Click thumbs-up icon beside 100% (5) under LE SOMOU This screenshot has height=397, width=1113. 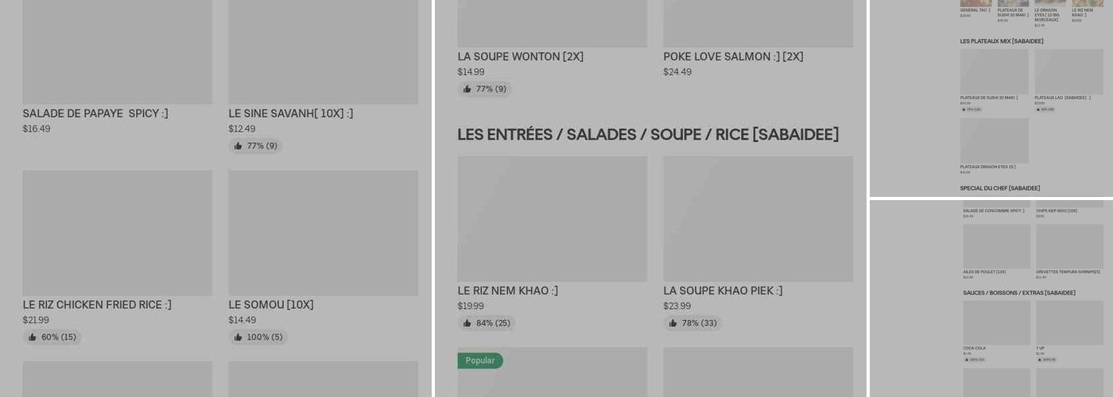coord(238,337)
